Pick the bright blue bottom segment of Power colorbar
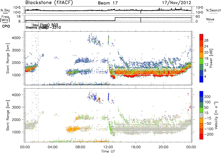 coord(201,79)
